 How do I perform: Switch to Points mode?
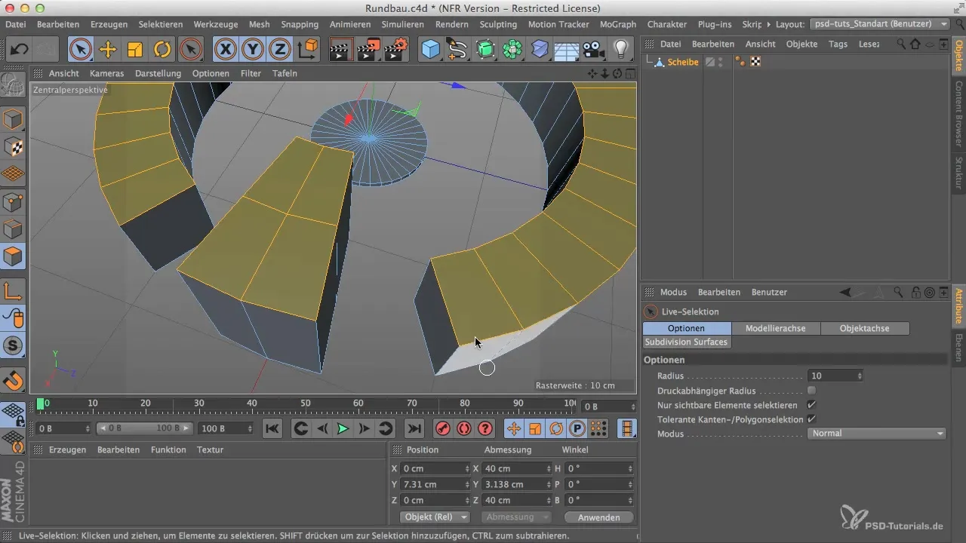(x=14, y=201)
